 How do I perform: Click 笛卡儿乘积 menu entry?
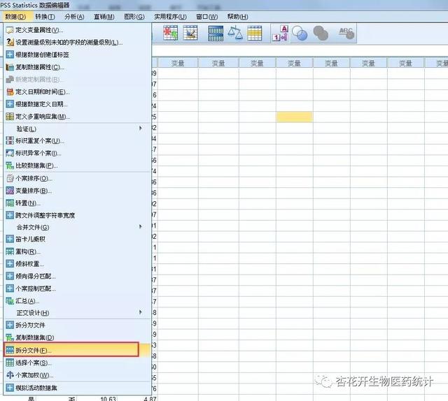[x=77, y=239]
